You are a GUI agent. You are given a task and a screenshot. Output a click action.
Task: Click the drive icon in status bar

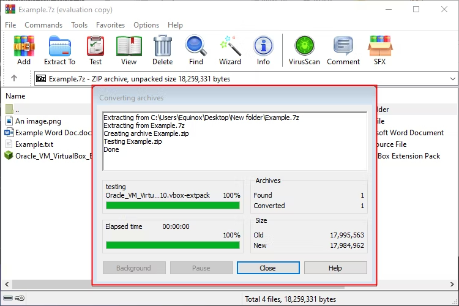pos(8,299)
